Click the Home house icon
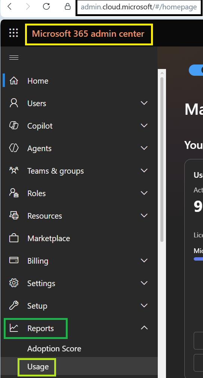Screen dimensions: 203x378 (x=14, y=81)
